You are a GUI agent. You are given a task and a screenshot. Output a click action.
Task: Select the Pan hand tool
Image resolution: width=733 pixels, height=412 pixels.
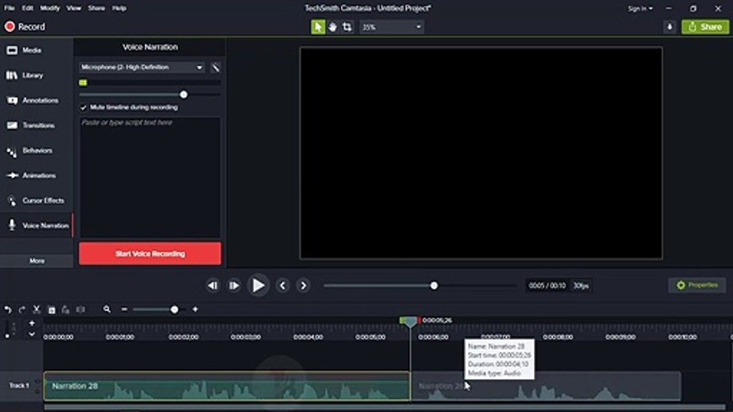click(333, 27)
